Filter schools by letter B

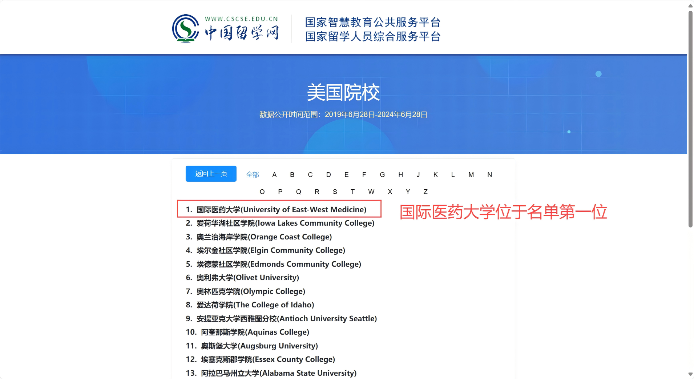tap(292, 175)
